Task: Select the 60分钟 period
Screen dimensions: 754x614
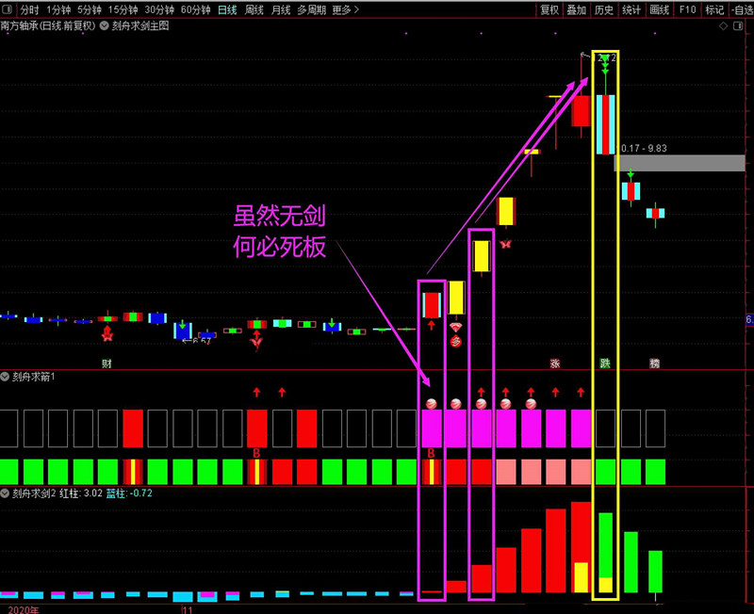Action: (196, 9)
